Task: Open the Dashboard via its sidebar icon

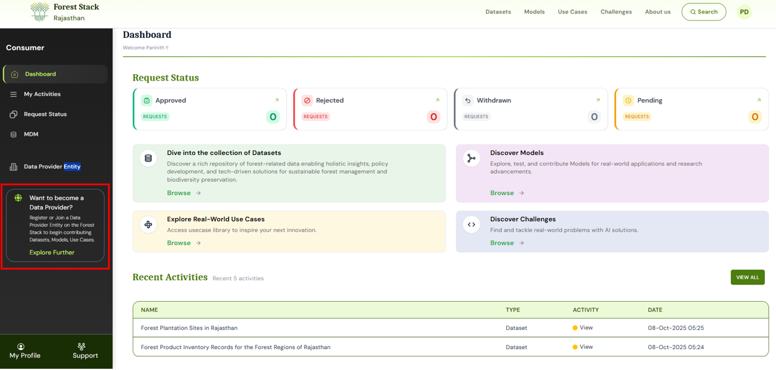Action: (14, 73)
